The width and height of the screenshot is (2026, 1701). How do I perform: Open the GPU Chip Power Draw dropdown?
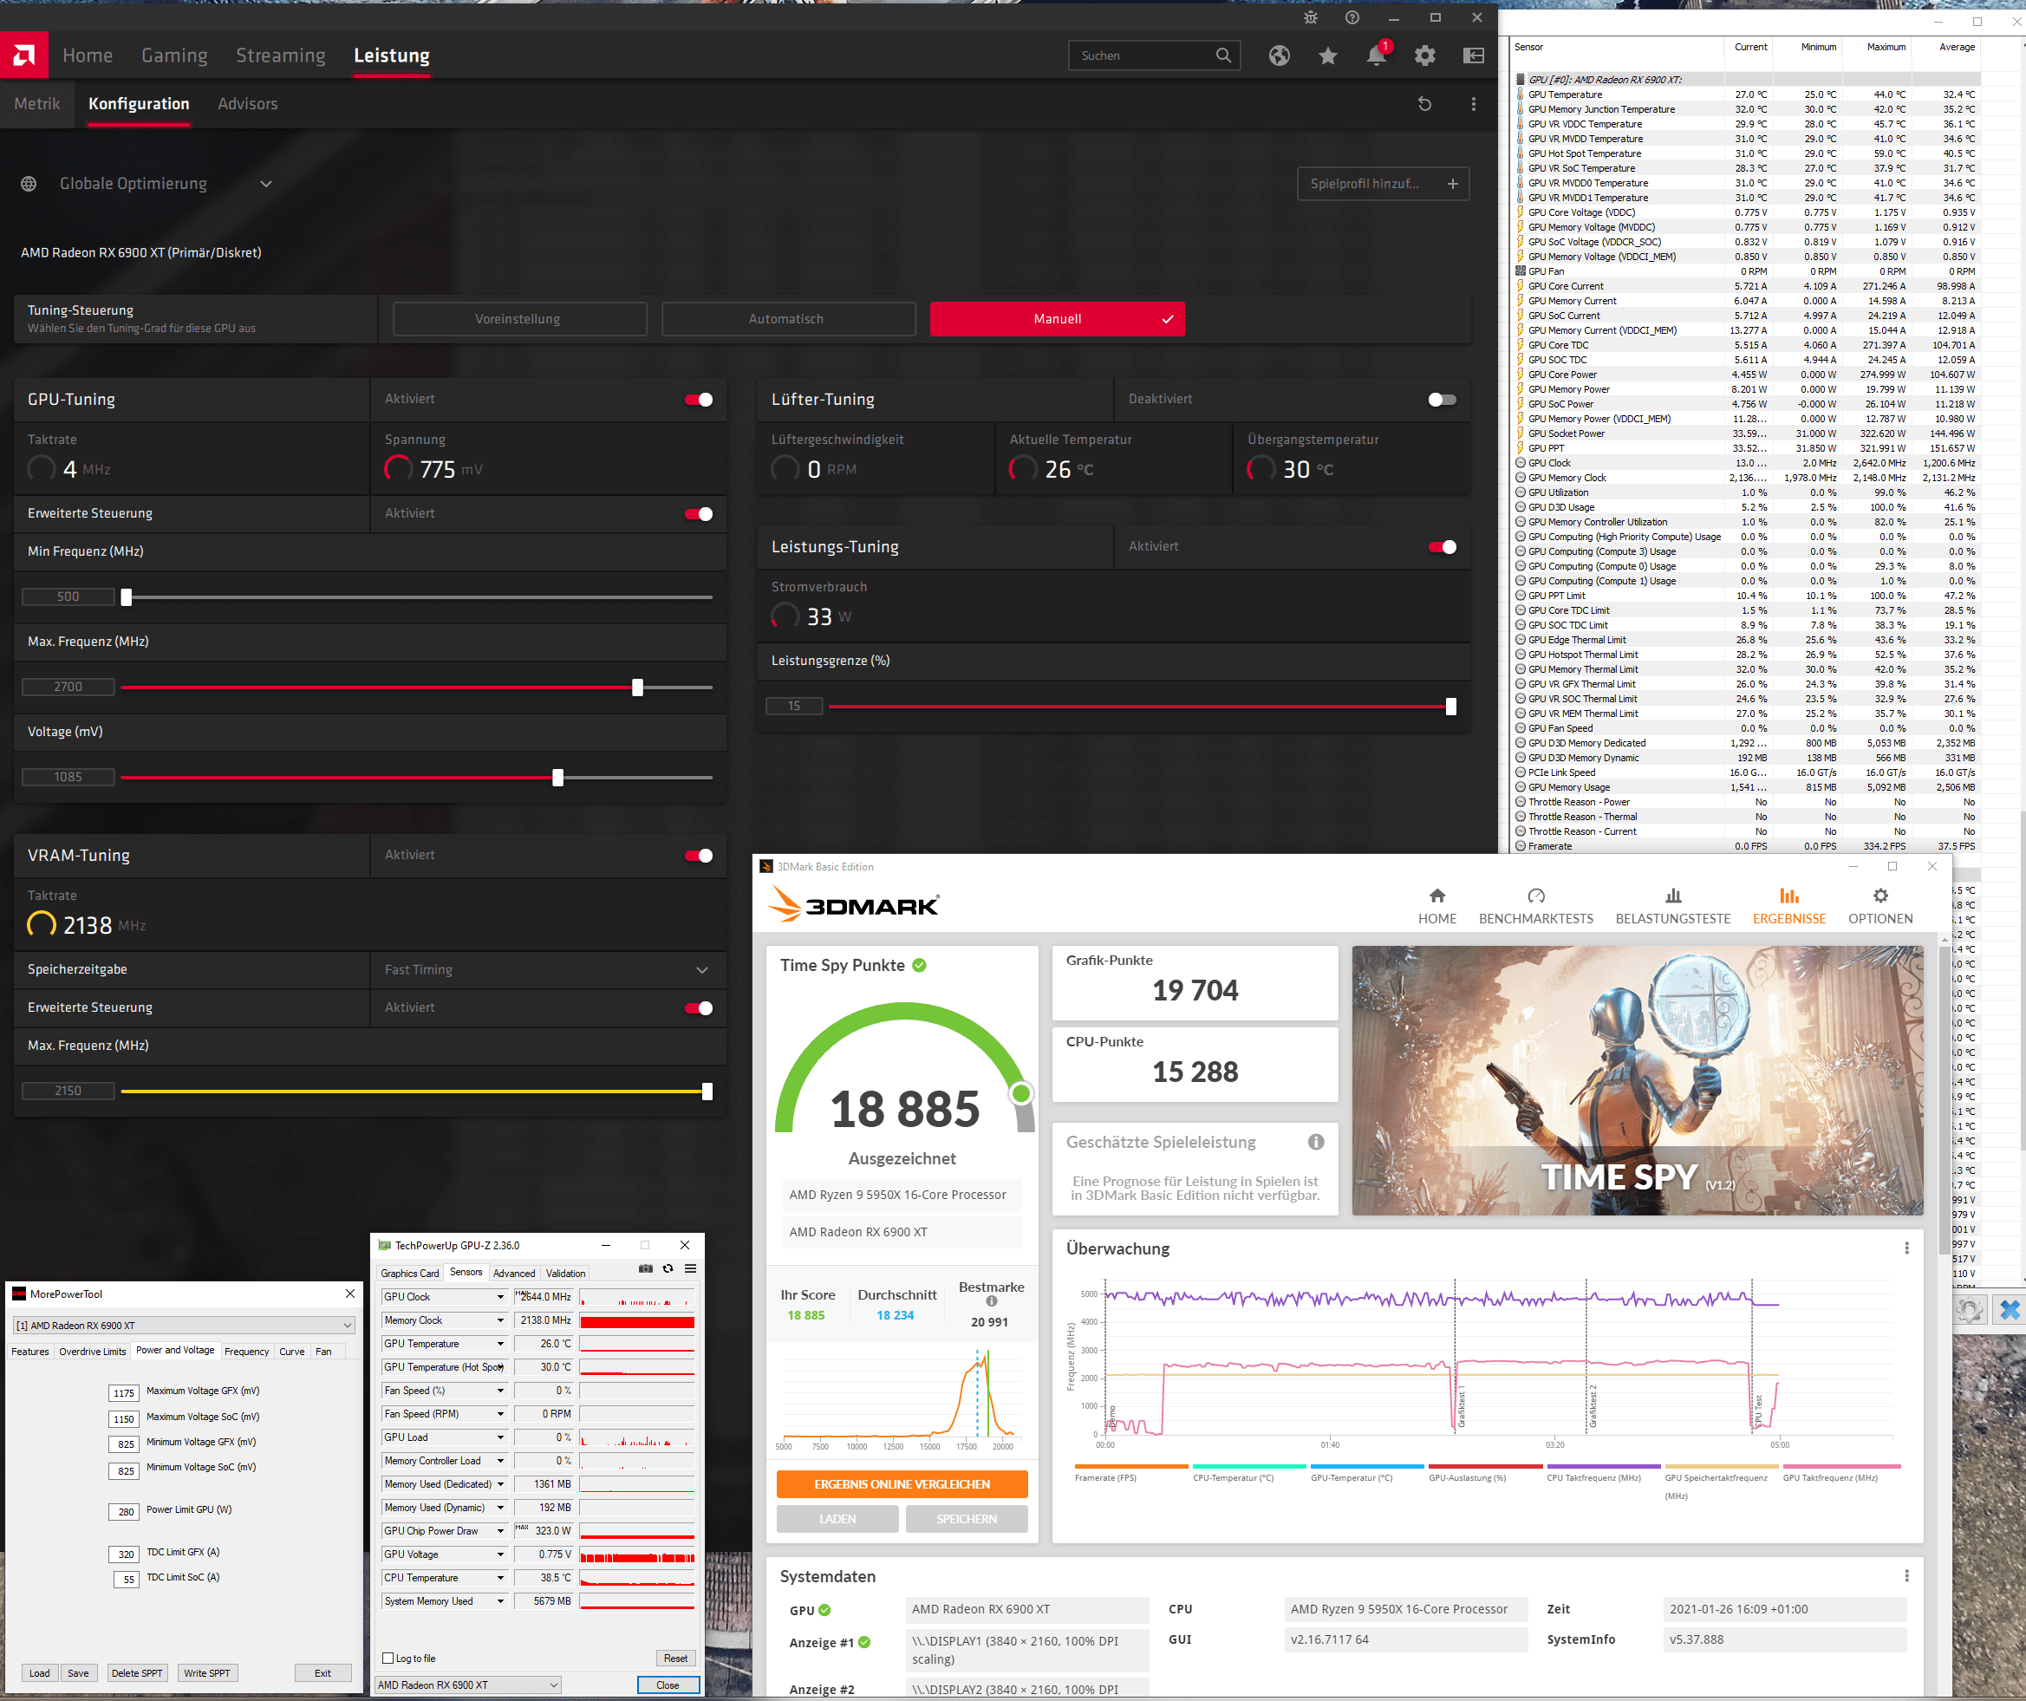(499, 1531)
